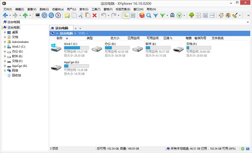252x153 pixels.
Task: Click the This PC monitor toolbar icon
Action: 38,15
